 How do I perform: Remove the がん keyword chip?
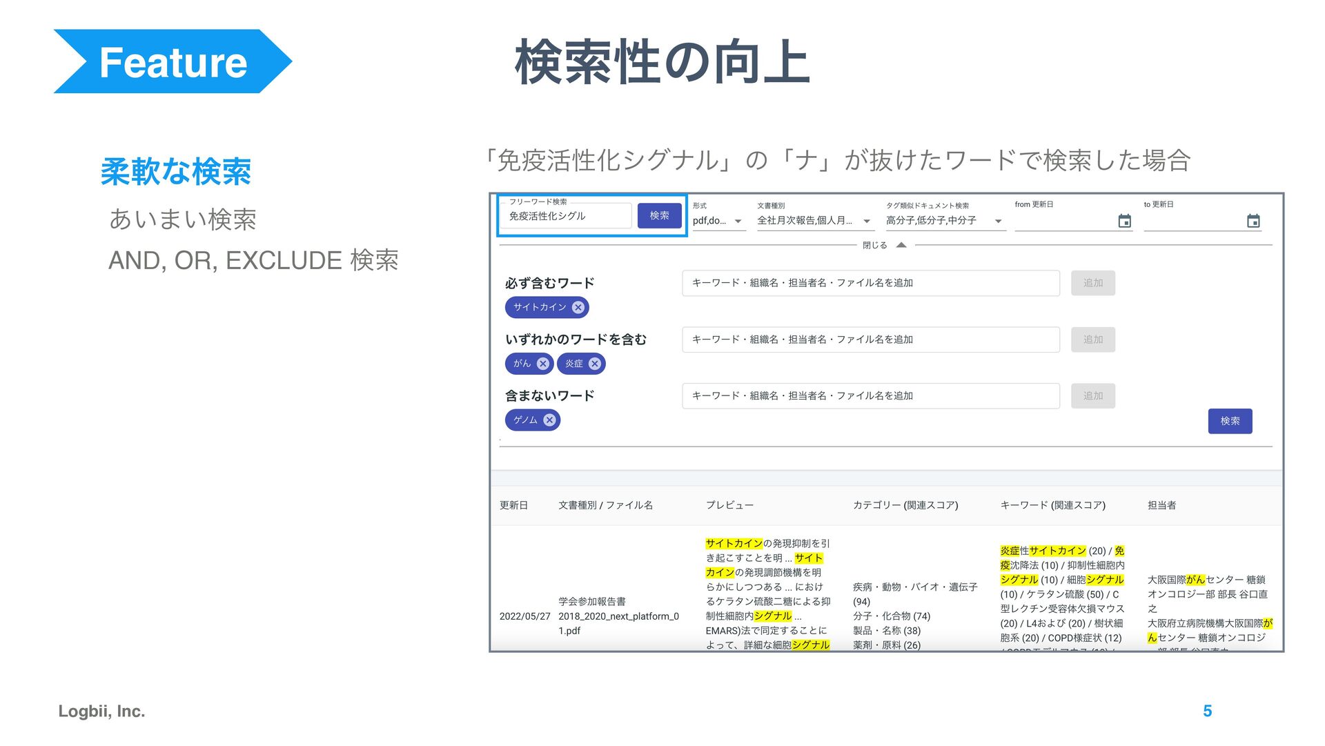click(543, 364)
